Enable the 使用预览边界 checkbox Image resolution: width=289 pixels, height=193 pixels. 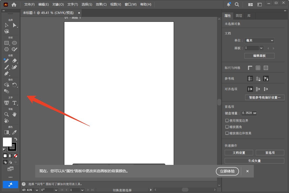[227, 121]
